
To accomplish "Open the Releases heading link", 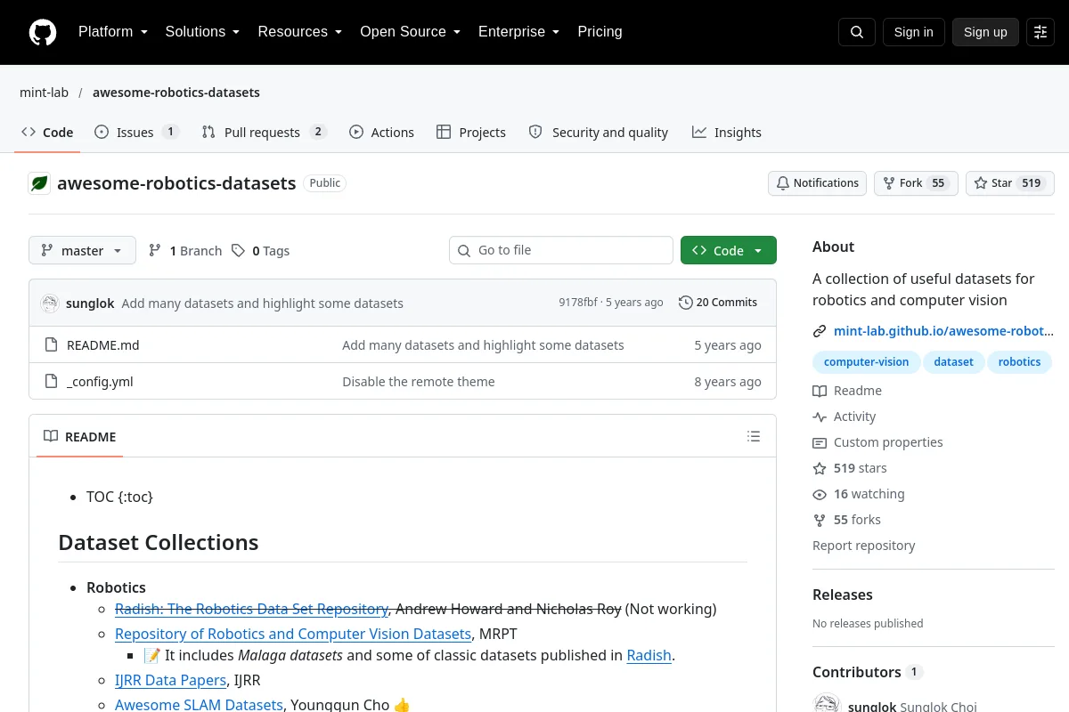I will (x=843, y=595).
